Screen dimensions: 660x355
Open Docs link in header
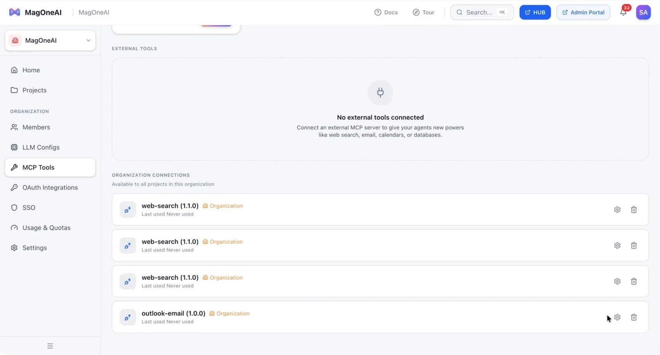pos(386,12)
